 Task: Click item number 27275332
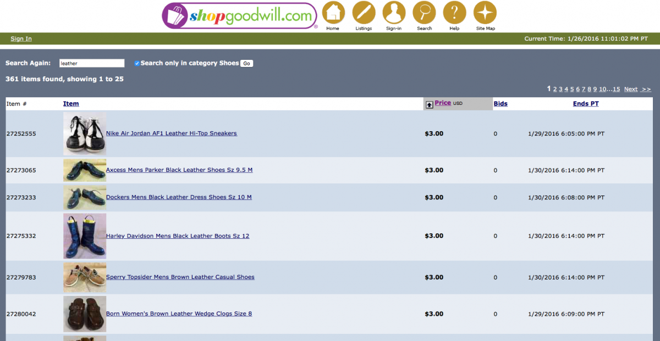[21, 236]
